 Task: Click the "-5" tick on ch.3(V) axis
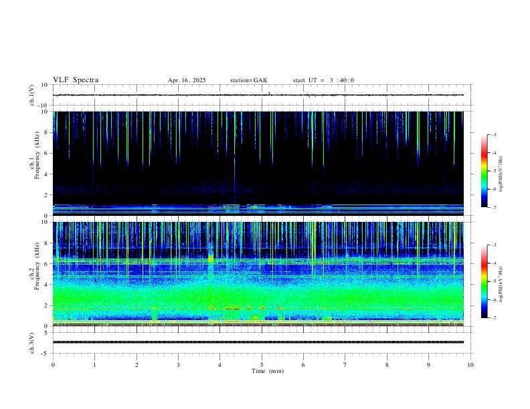pyautogui.click(x=45, y=354)
